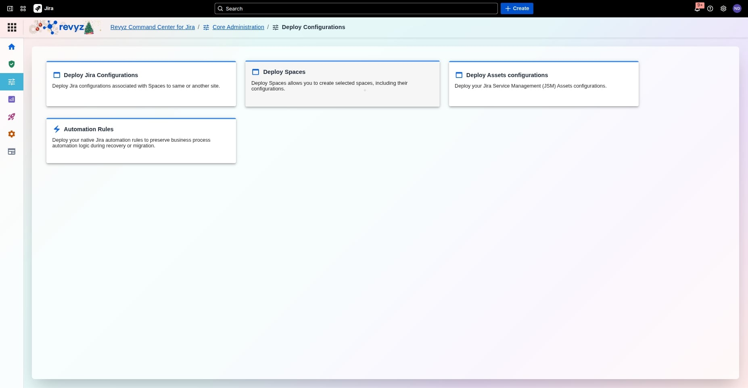
Task: Expand the Jira app switcher
Action: 23,8
